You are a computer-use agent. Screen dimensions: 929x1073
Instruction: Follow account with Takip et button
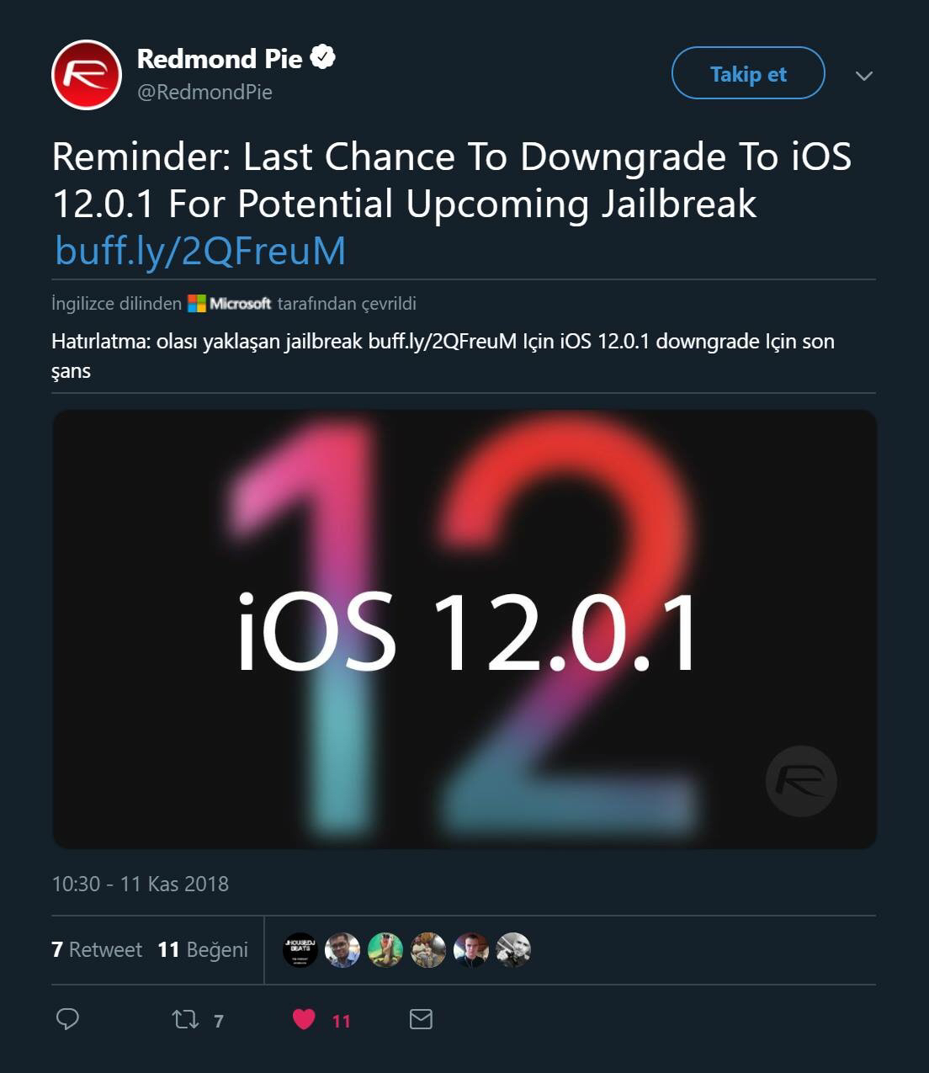coord(748,73)
